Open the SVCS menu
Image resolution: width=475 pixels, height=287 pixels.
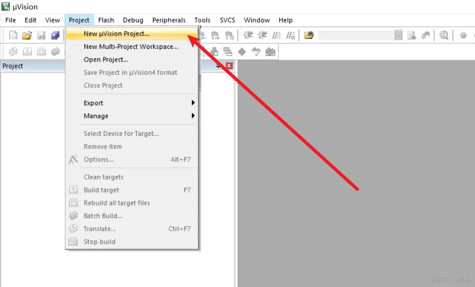[227, 20]
